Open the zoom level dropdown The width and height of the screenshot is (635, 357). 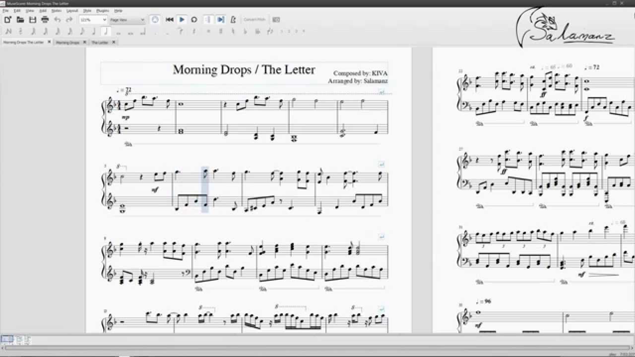(x=93, y=20)
